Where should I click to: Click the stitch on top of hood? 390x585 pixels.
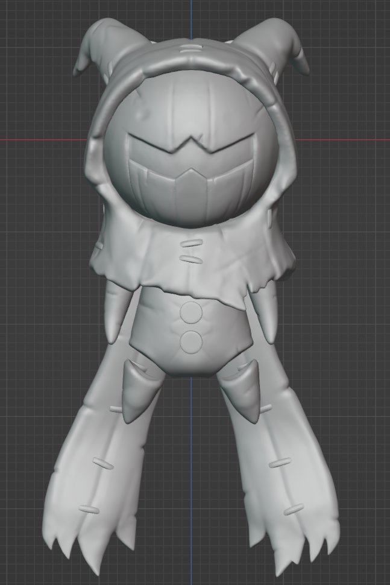(x=190, y=50)
